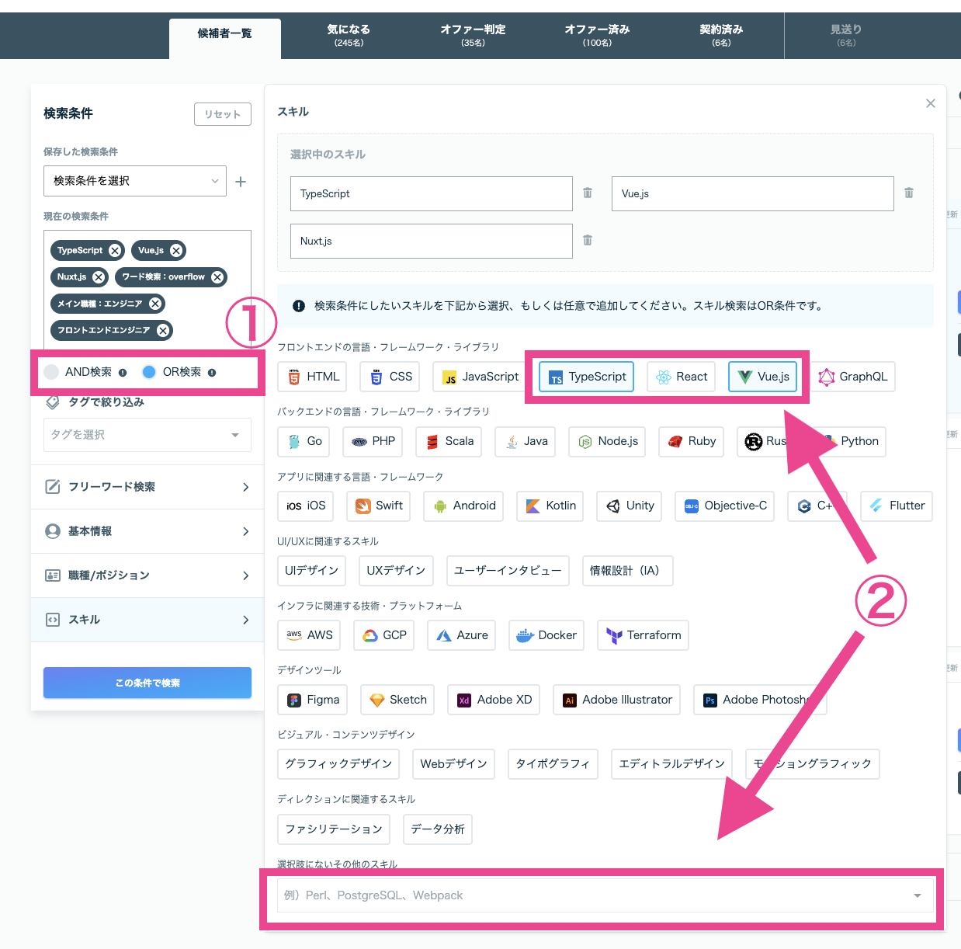Delete the TypeScript selected skill trash icon
This screenshot has height=949, width=961.
click(588, 193)
